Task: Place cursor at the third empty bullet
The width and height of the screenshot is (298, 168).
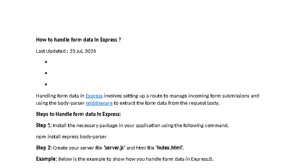Action: [x=46, y=85]
